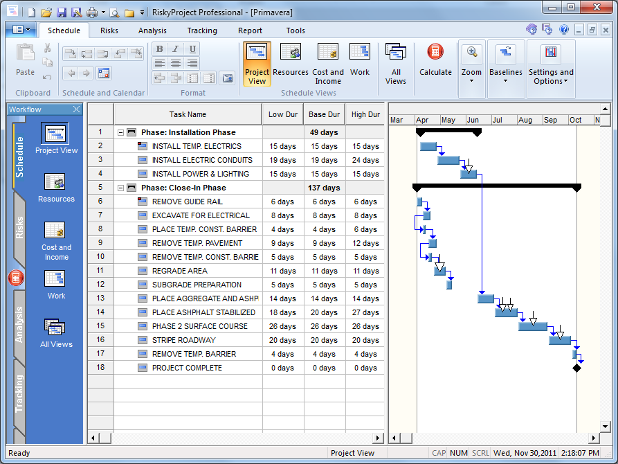Click task table scroll right arrow
Viewport: 618px width, 464px height.
pos(378,438)
